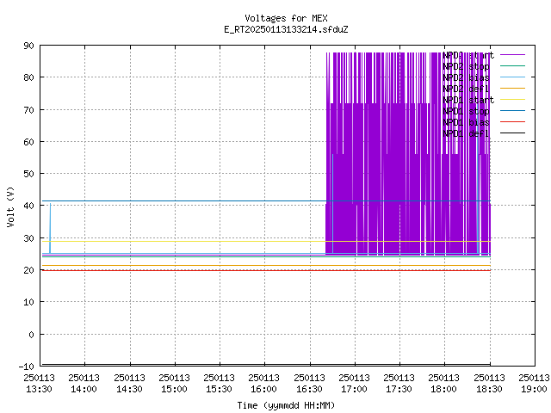Viewport: 551px width, 413px height.
Task: Click the 14:30 x-axis tick label
Action: [129, 384]
